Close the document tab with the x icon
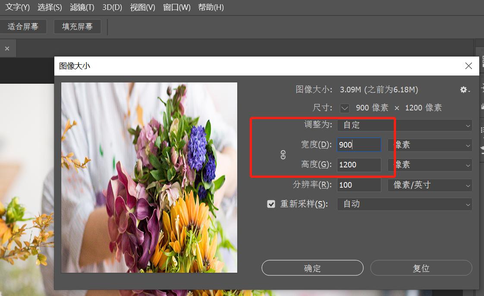 pyautogui.click(x=7, y=48)
